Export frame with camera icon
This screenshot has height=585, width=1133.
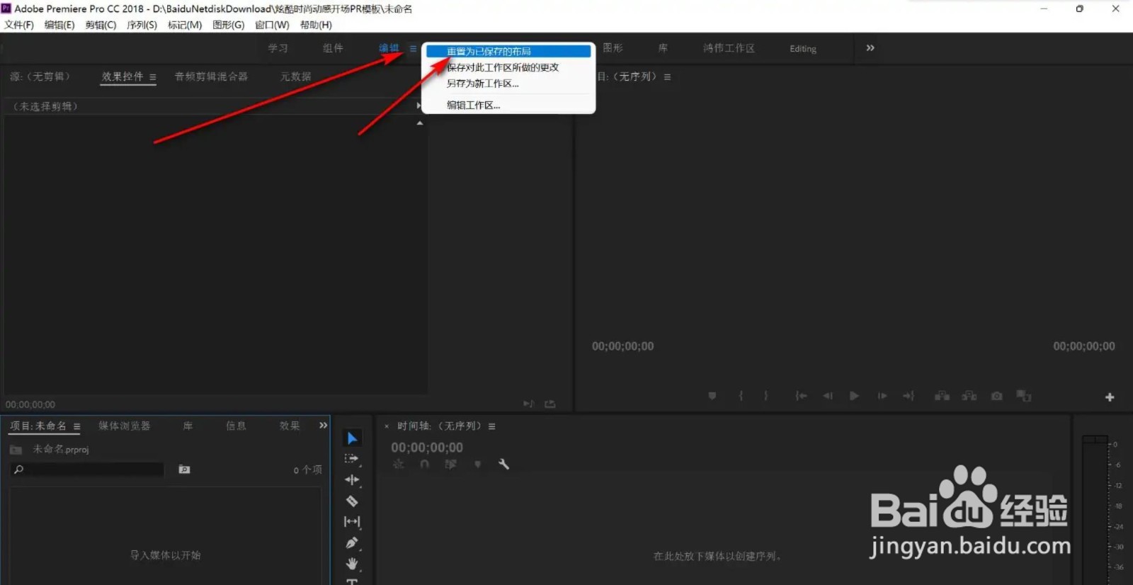(x=996, y=396)
